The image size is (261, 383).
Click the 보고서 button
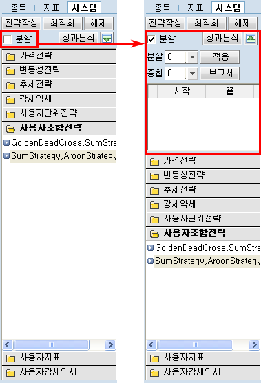click(220, 74)
